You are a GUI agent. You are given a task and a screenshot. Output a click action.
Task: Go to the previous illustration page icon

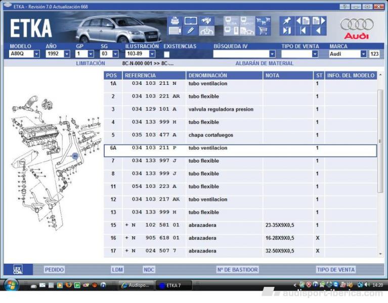(303, 21)
